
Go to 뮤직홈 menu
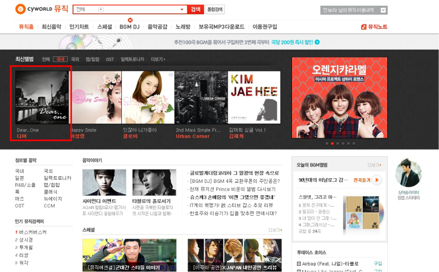(x=26, y=27)
